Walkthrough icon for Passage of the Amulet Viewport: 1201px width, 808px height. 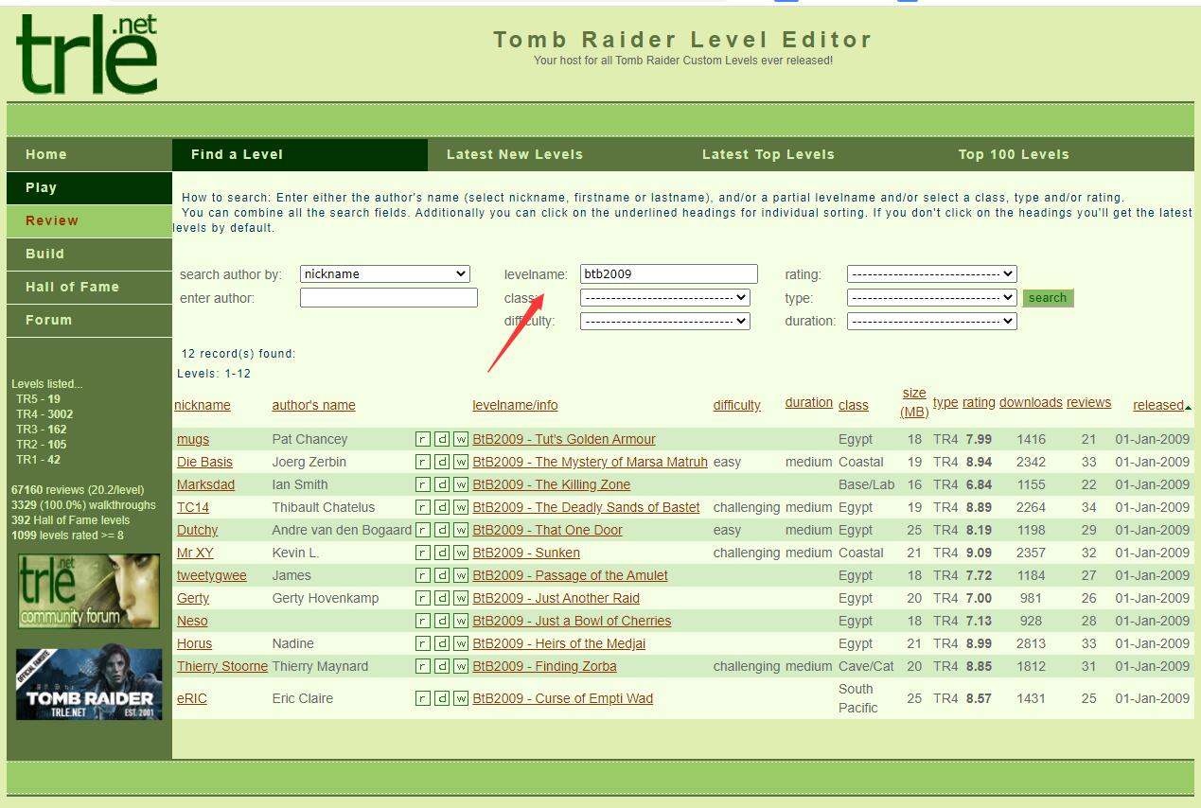point(461,575)
